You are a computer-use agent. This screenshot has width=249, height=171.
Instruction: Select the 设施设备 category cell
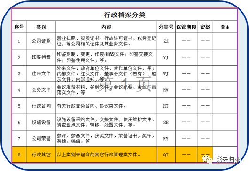[41, 122]
